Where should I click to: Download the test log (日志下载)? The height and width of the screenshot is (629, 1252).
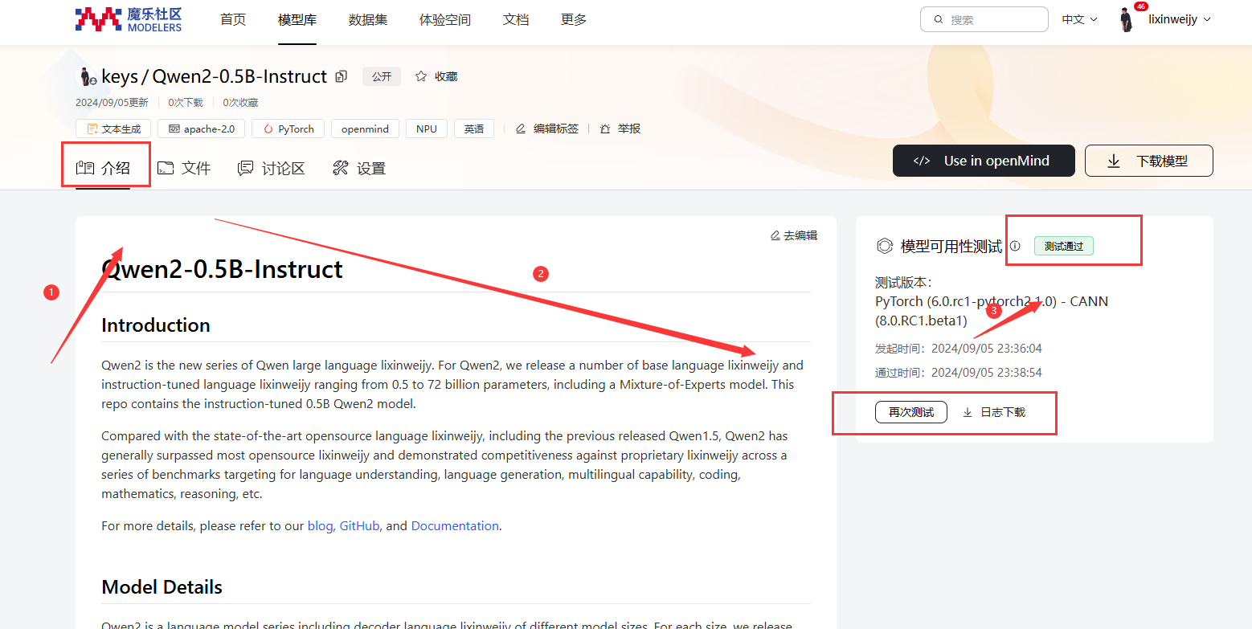tap(994, 412)
